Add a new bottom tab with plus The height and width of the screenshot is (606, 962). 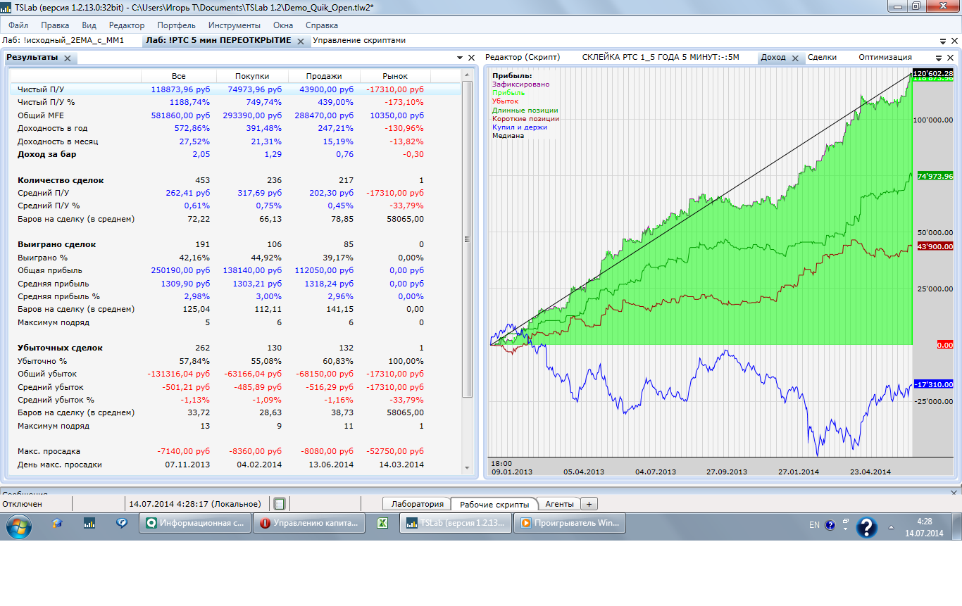click(589, 504)
